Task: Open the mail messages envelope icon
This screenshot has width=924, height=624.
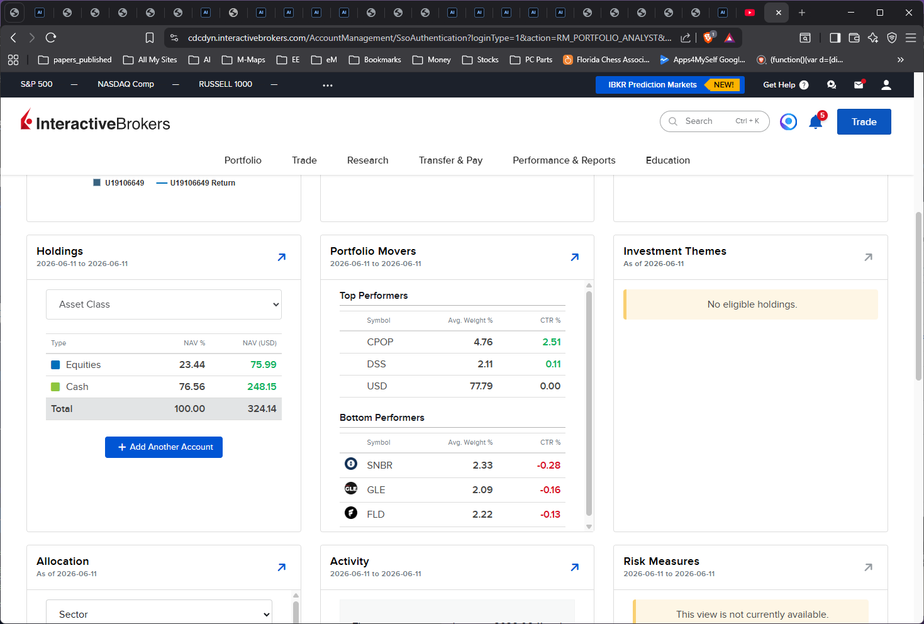Action: (859, 85)
